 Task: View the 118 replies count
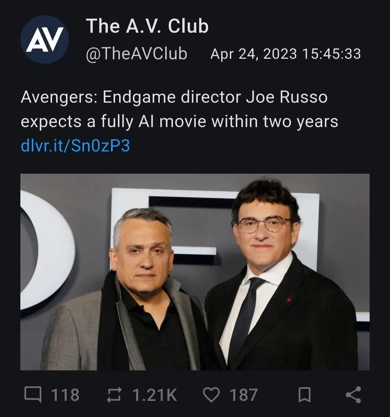pyautogui.click(x=65, y=395)
